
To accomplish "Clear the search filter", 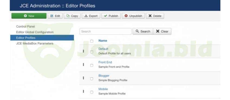I will tap(162, 31).
